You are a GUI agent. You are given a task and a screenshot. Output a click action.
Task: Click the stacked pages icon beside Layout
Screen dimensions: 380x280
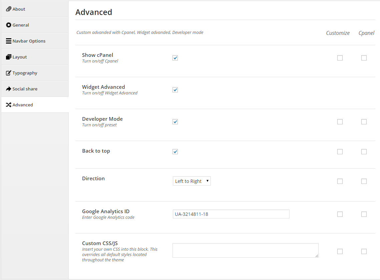(x=8, y=57)
